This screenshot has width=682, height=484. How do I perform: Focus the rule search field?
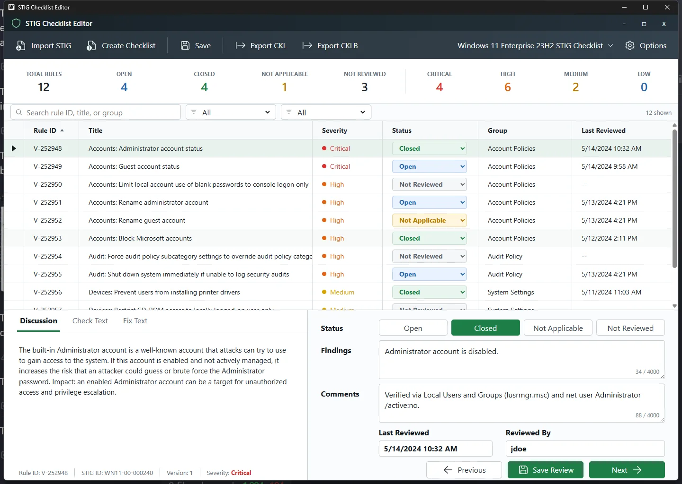click(x=96, y=112)
